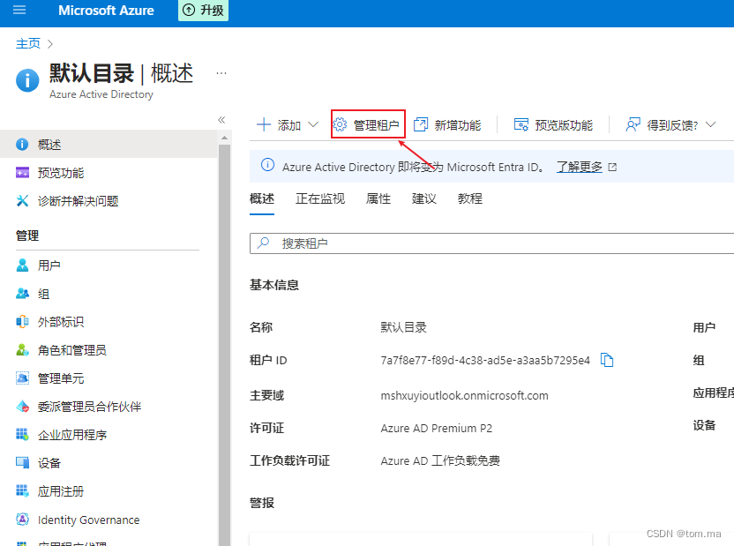The height and width of the screenshot is (546, 734).
Task: Click Azure AD Premium P2 license text
Action: point(437,428)
